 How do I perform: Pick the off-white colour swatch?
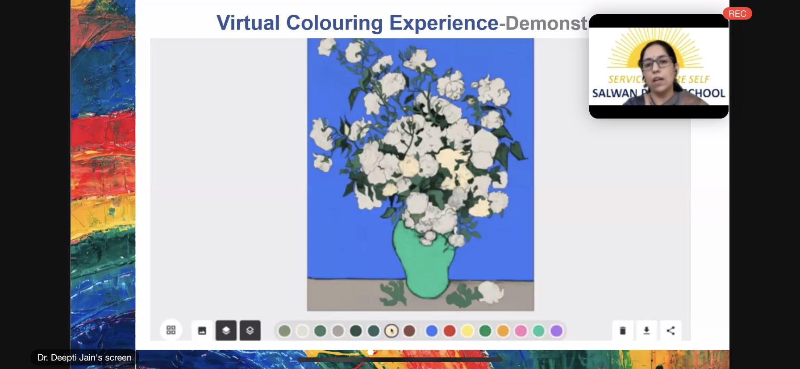point(302,331)
